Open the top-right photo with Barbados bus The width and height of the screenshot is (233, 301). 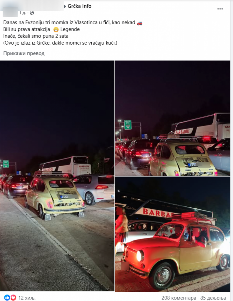tap(173, 118)
